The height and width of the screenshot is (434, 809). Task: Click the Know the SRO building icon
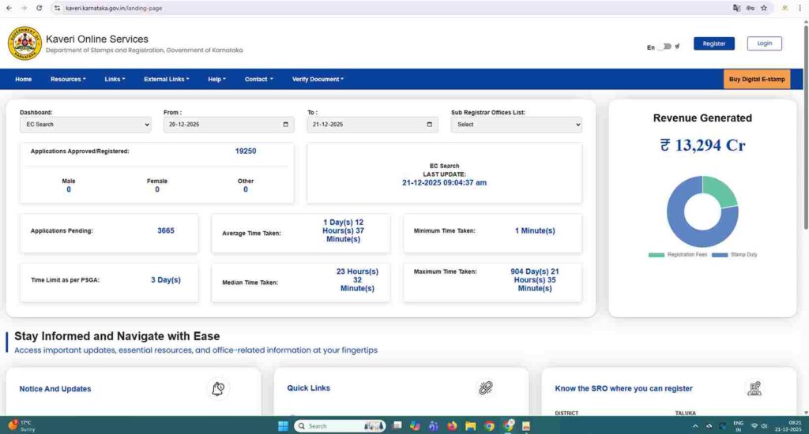pos(754,388)
